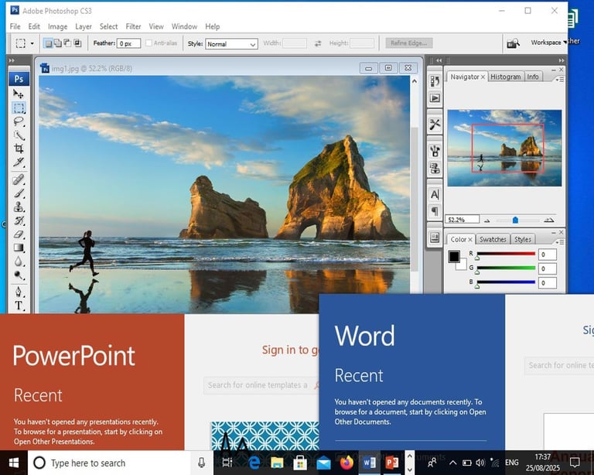Open the Image menu
Image resolution: width=594 pixels, height=475 pixels.
(57, 26)
